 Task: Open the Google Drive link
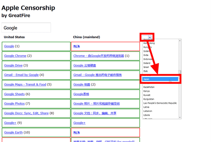pos(13,65)
